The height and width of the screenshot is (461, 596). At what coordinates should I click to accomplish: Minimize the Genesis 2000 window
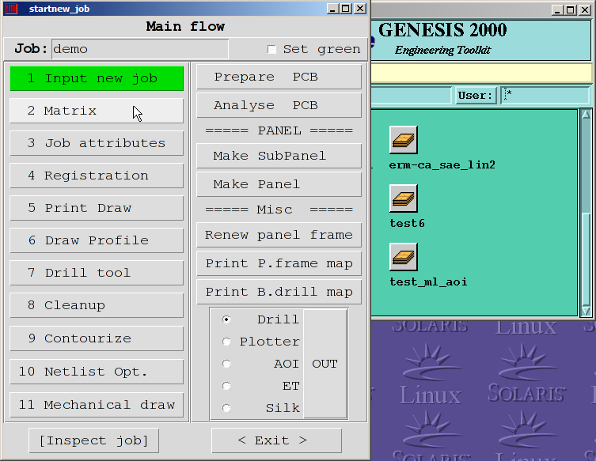click(x=557, y=9)
